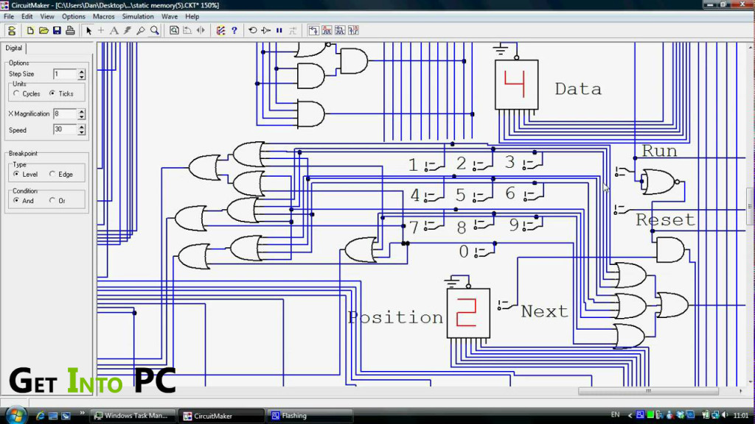Image resolution: width=755 pixels, height=424 pixels.
Task: Toggle the Run logic switch
Action: pos(624,171)
